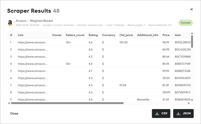This screenshot has height=124, width=201.
Task: Click the horizontal scroll right arrow
Action: 189,103
